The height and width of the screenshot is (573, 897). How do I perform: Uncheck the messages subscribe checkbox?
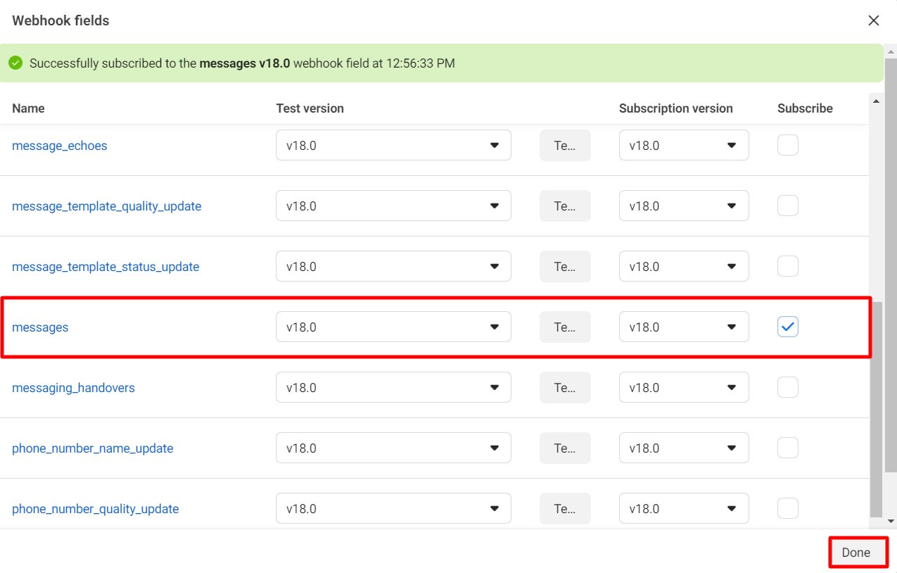[x=787, y=327]
